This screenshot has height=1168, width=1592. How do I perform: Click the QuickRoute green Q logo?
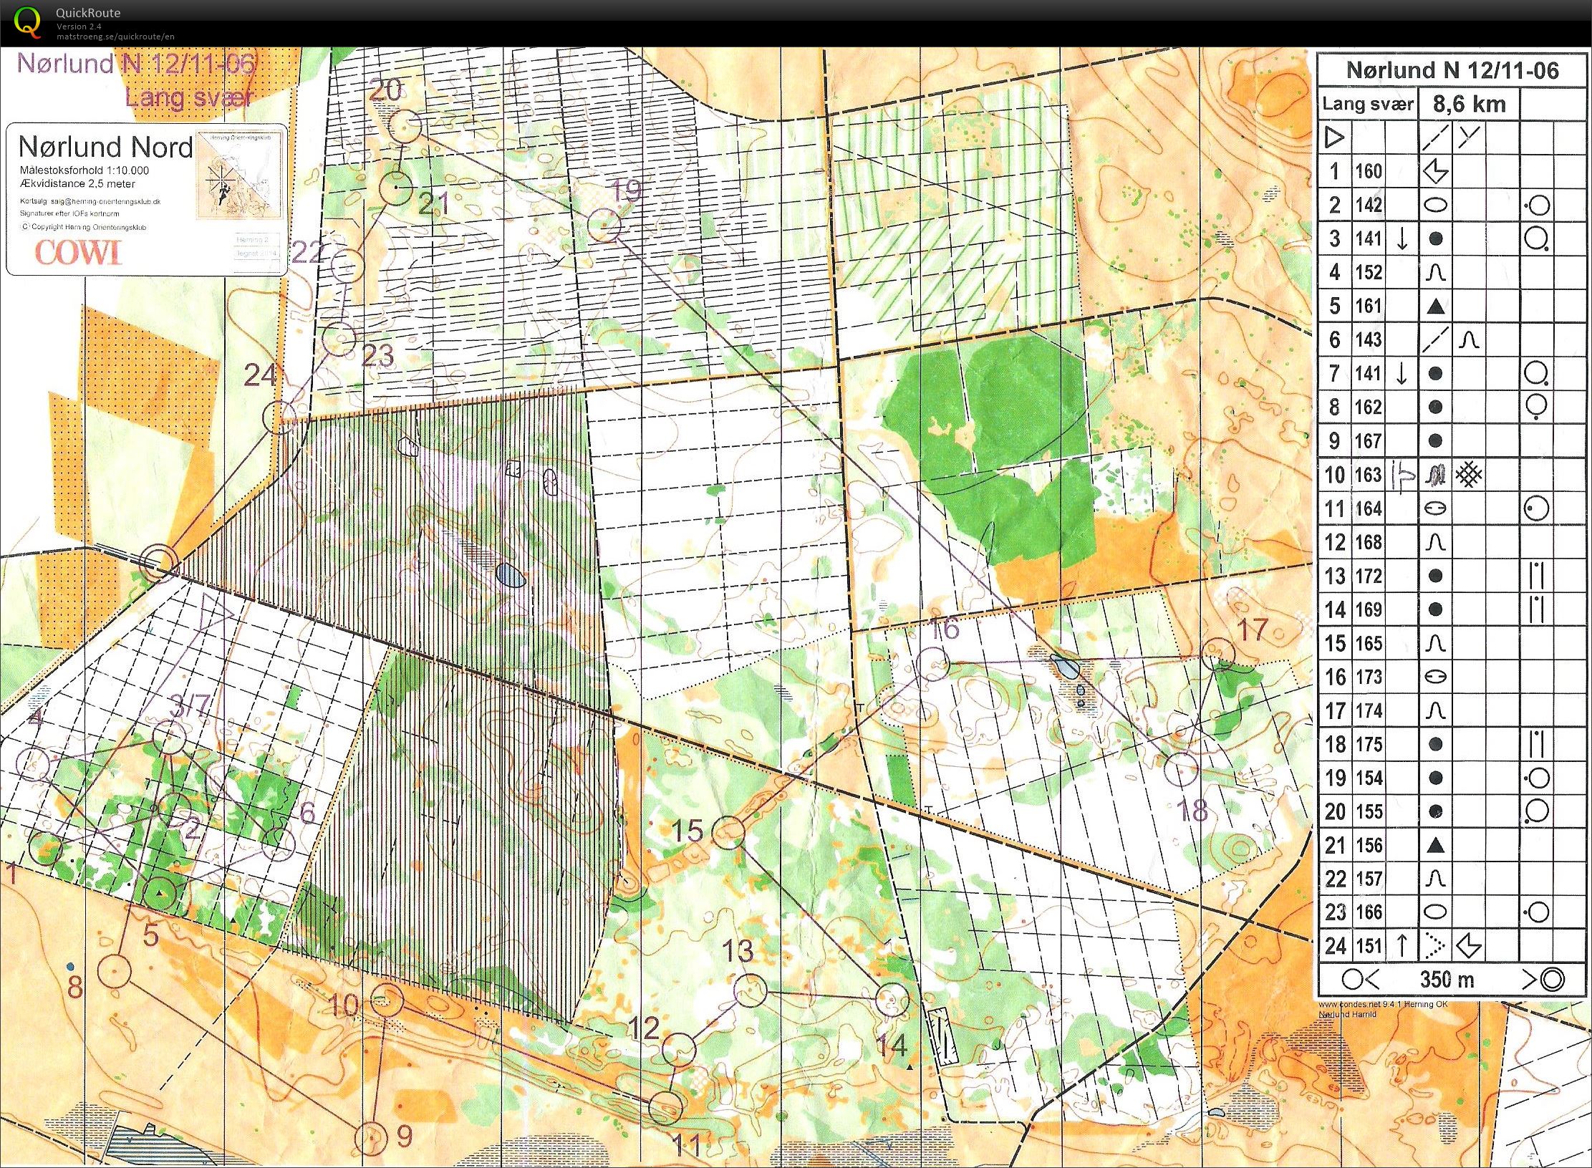tap(28, 21)
